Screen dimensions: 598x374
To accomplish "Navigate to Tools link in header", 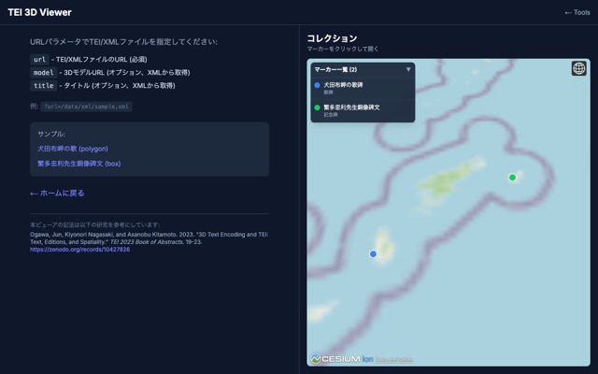I will (577, 12).
